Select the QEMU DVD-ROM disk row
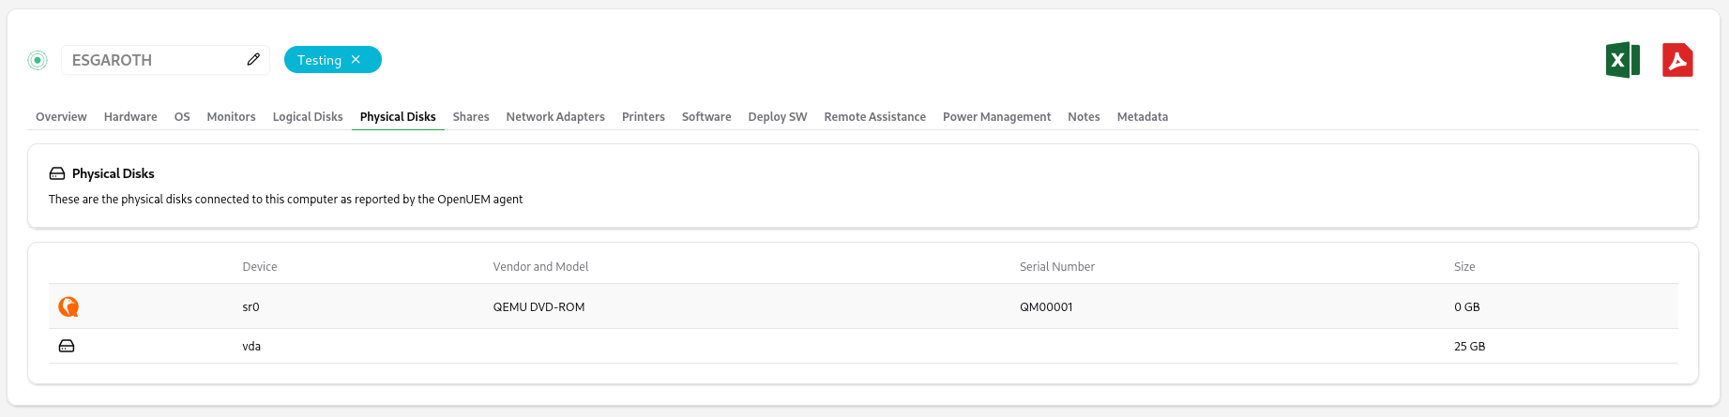 pyautogui.click(x=538, y=307)
